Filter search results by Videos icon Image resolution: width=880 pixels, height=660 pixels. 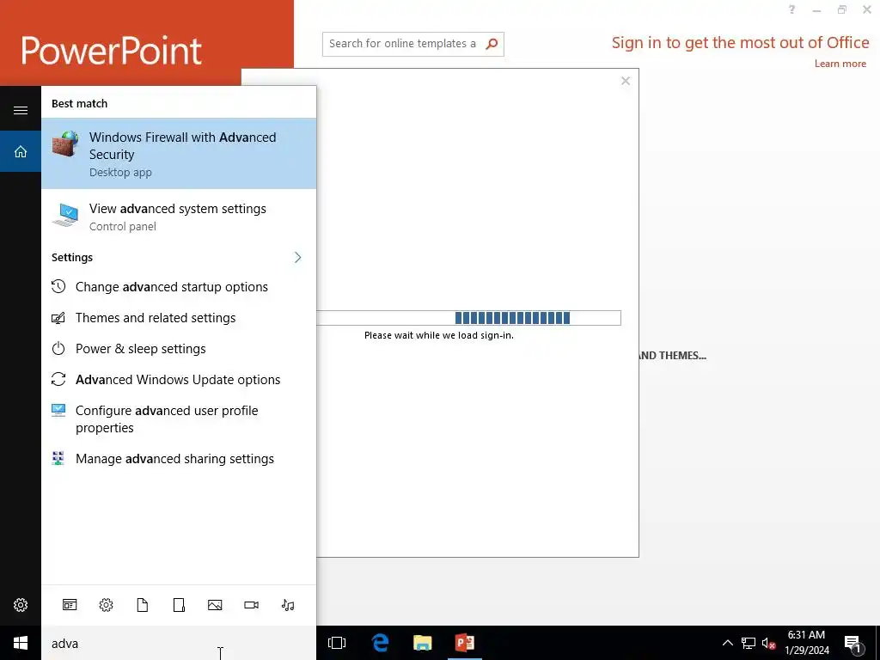point(252,605)
